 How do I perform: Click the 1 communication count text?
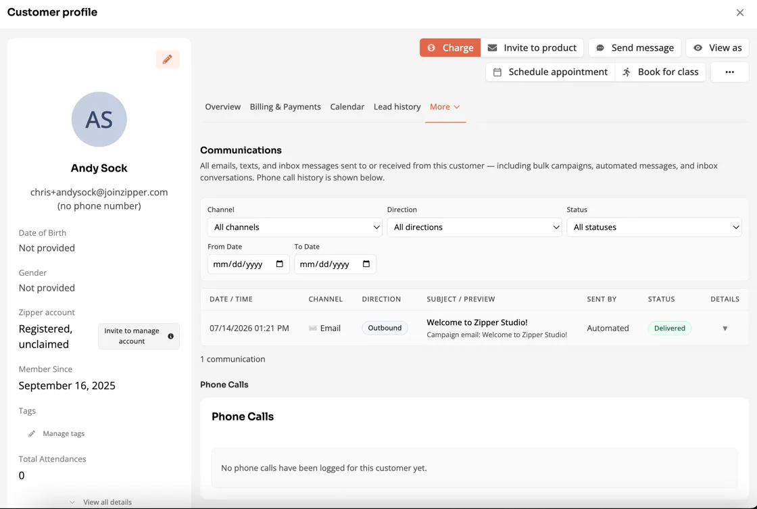point(233,360)
